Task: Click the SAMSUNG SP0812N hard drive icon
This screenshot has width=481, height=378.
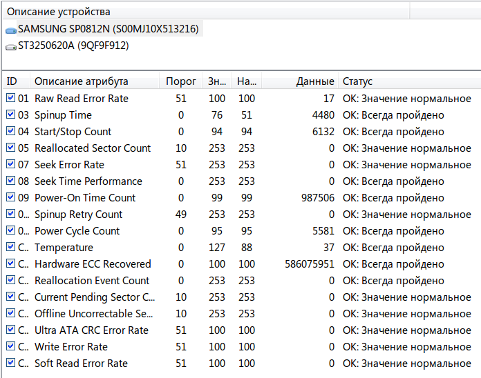Action: click(x=10, y=30)
